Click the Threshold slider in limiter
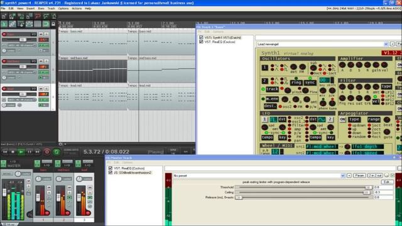Screen dimensions: 402x226 tap(304, 187)
